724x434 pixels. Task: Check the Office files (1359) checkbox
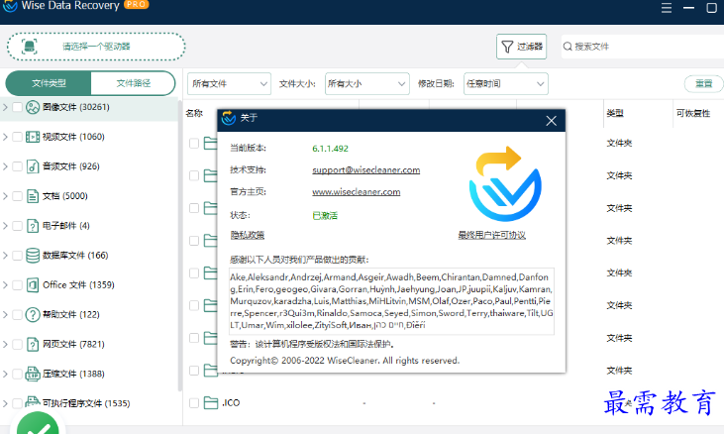tap(17, 284)
